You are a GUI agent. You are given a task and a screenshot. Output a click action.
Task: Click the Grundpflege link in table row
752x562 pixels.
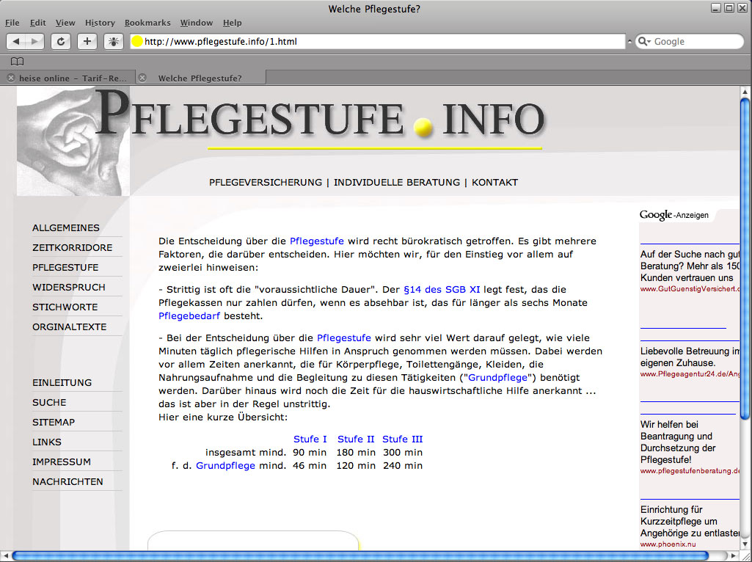click(225, 466)
